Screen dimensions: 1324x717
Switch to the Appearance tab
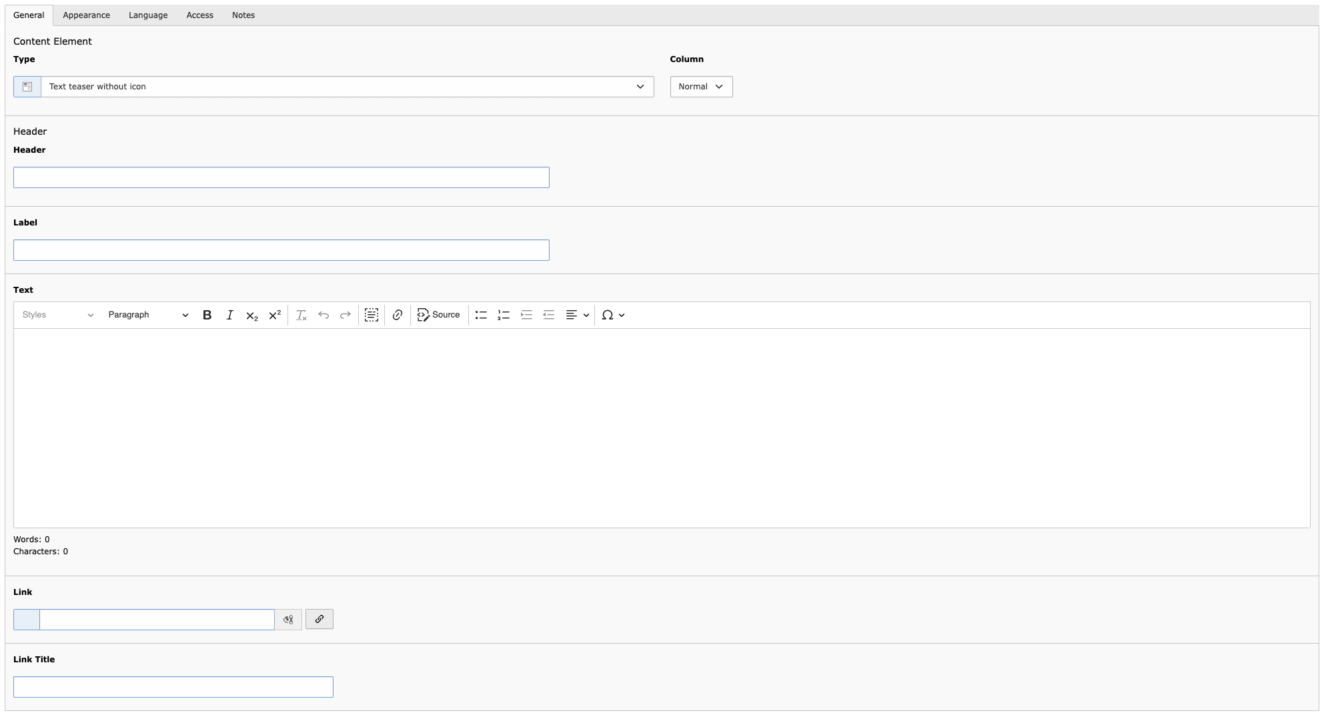click(x=86, y=15)
